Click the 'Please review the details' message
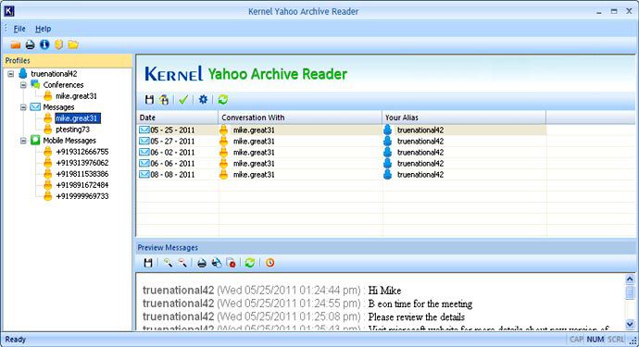Screen dimensions: 639x347 tap(416, 316)
